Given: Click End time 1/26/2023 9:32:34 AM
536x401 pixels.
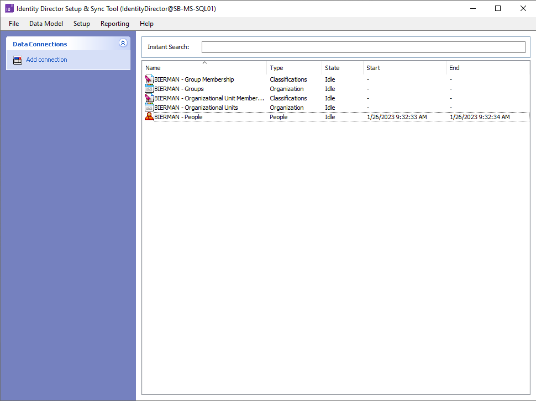Looking at the screenshot, I should [480, 117].
